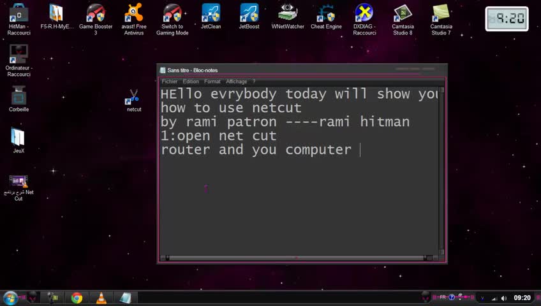The height and width of the screenshot is (306, 541).
Task: Open the F5-R.H-MyE... desktop icon
Action: coord(57,17)
